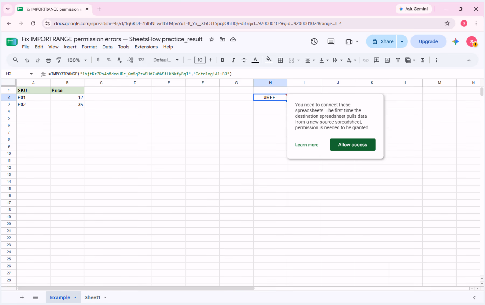485x305 pixels.
Task: Open the search menus magnifier tool
Action: click(x=15, y=60)
